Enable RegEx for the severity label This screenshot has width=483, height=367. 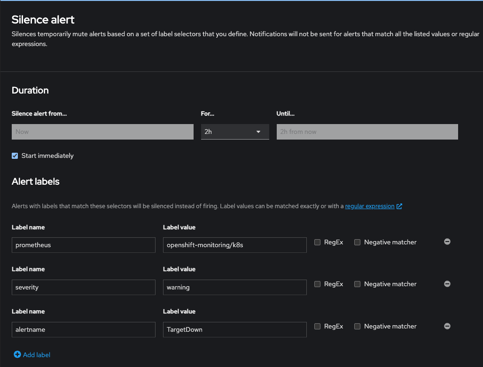(x=318, y=284)
